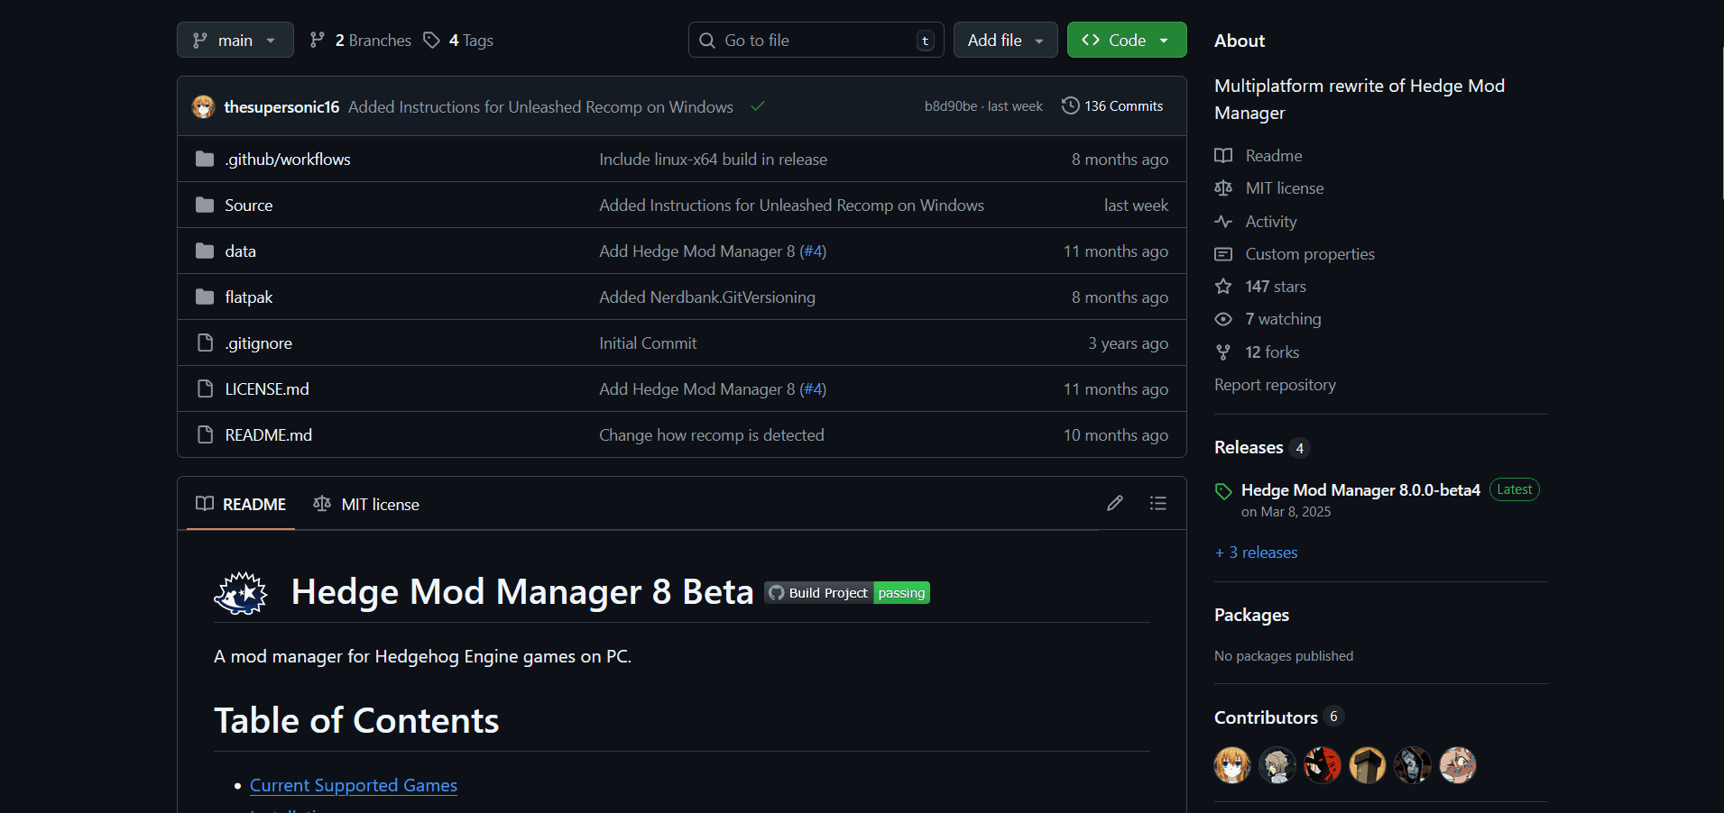Open the README outline list icon

point(1158,503)
